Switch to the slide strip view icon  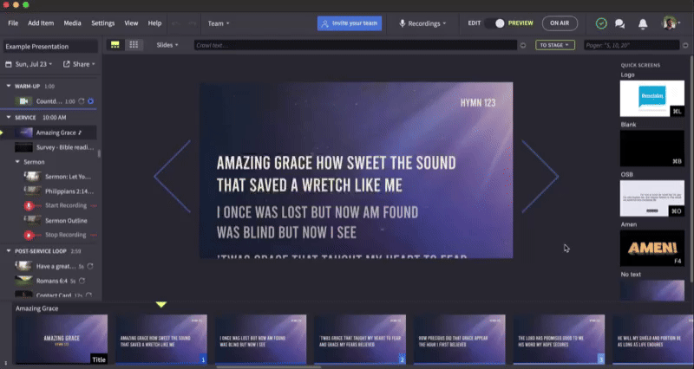[115, 45]
